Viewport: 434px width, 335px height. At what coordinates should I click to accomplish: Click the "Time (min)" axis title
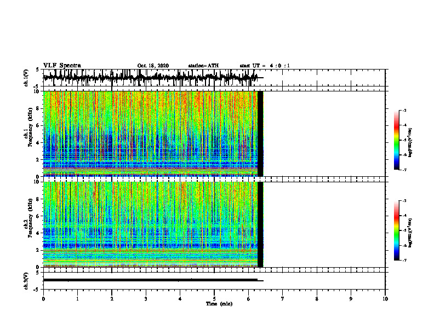219,304
